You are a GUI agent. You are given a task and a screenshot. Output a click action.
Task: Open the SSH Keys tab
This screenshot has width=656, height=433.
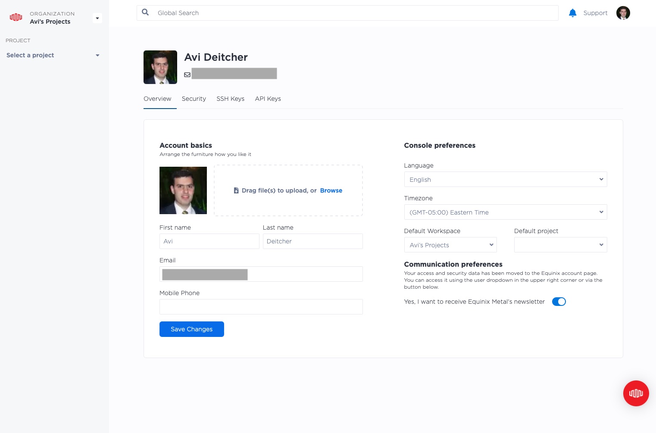pyautogui.click(x=230, y=99)
